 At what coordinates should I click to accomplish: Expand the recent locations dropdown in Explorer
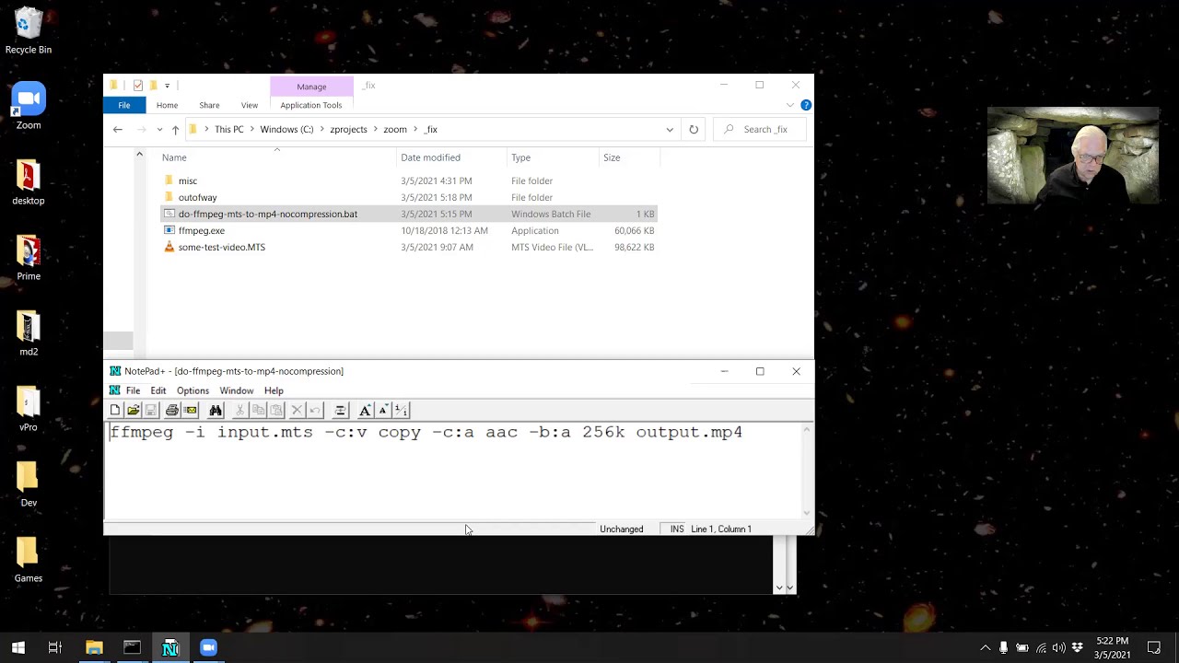(159, 129)
